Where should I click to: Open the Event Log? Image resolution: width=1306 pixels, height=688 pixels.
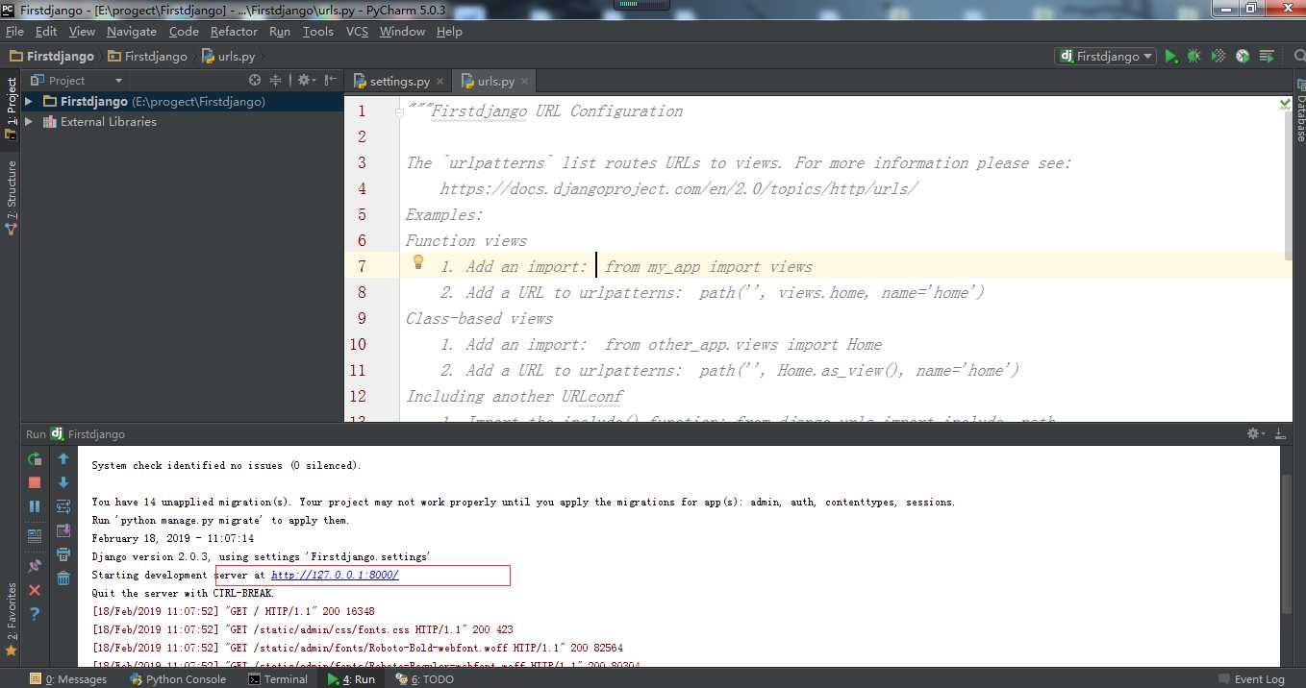pyautogui.click(x=1251, y=679)
